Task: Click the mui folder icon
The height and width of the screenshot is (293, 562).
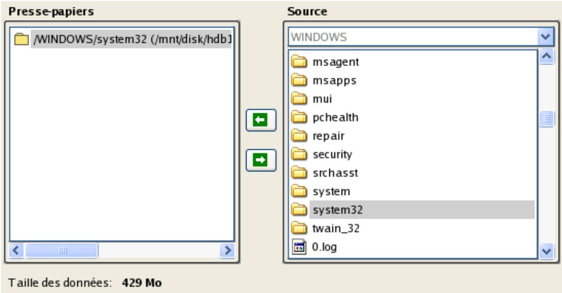Action: tap(299, 99)
